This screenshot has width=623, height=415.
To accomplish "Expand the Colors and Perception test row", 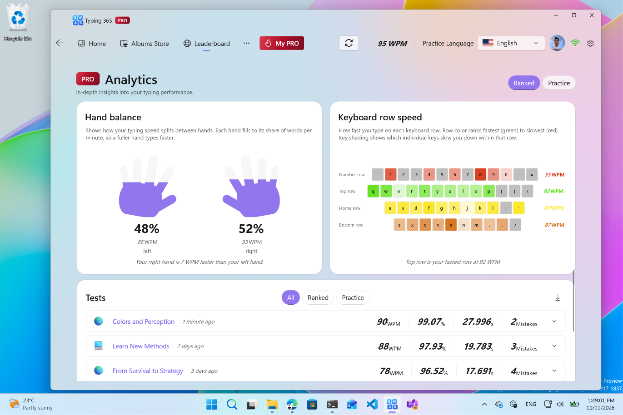I will (554, 321).
